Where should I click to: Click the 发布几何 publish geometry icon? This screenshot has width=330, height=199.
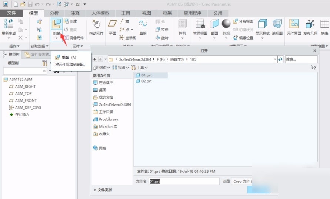click(x=310, y=24)
